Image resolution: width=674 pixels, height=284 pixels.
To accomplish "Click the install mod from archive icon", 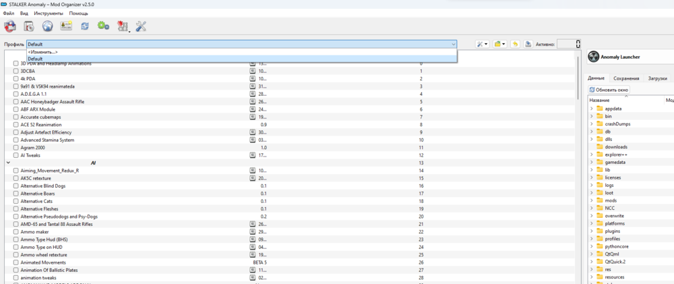I will pyautogui.click(x=29, y=26).
